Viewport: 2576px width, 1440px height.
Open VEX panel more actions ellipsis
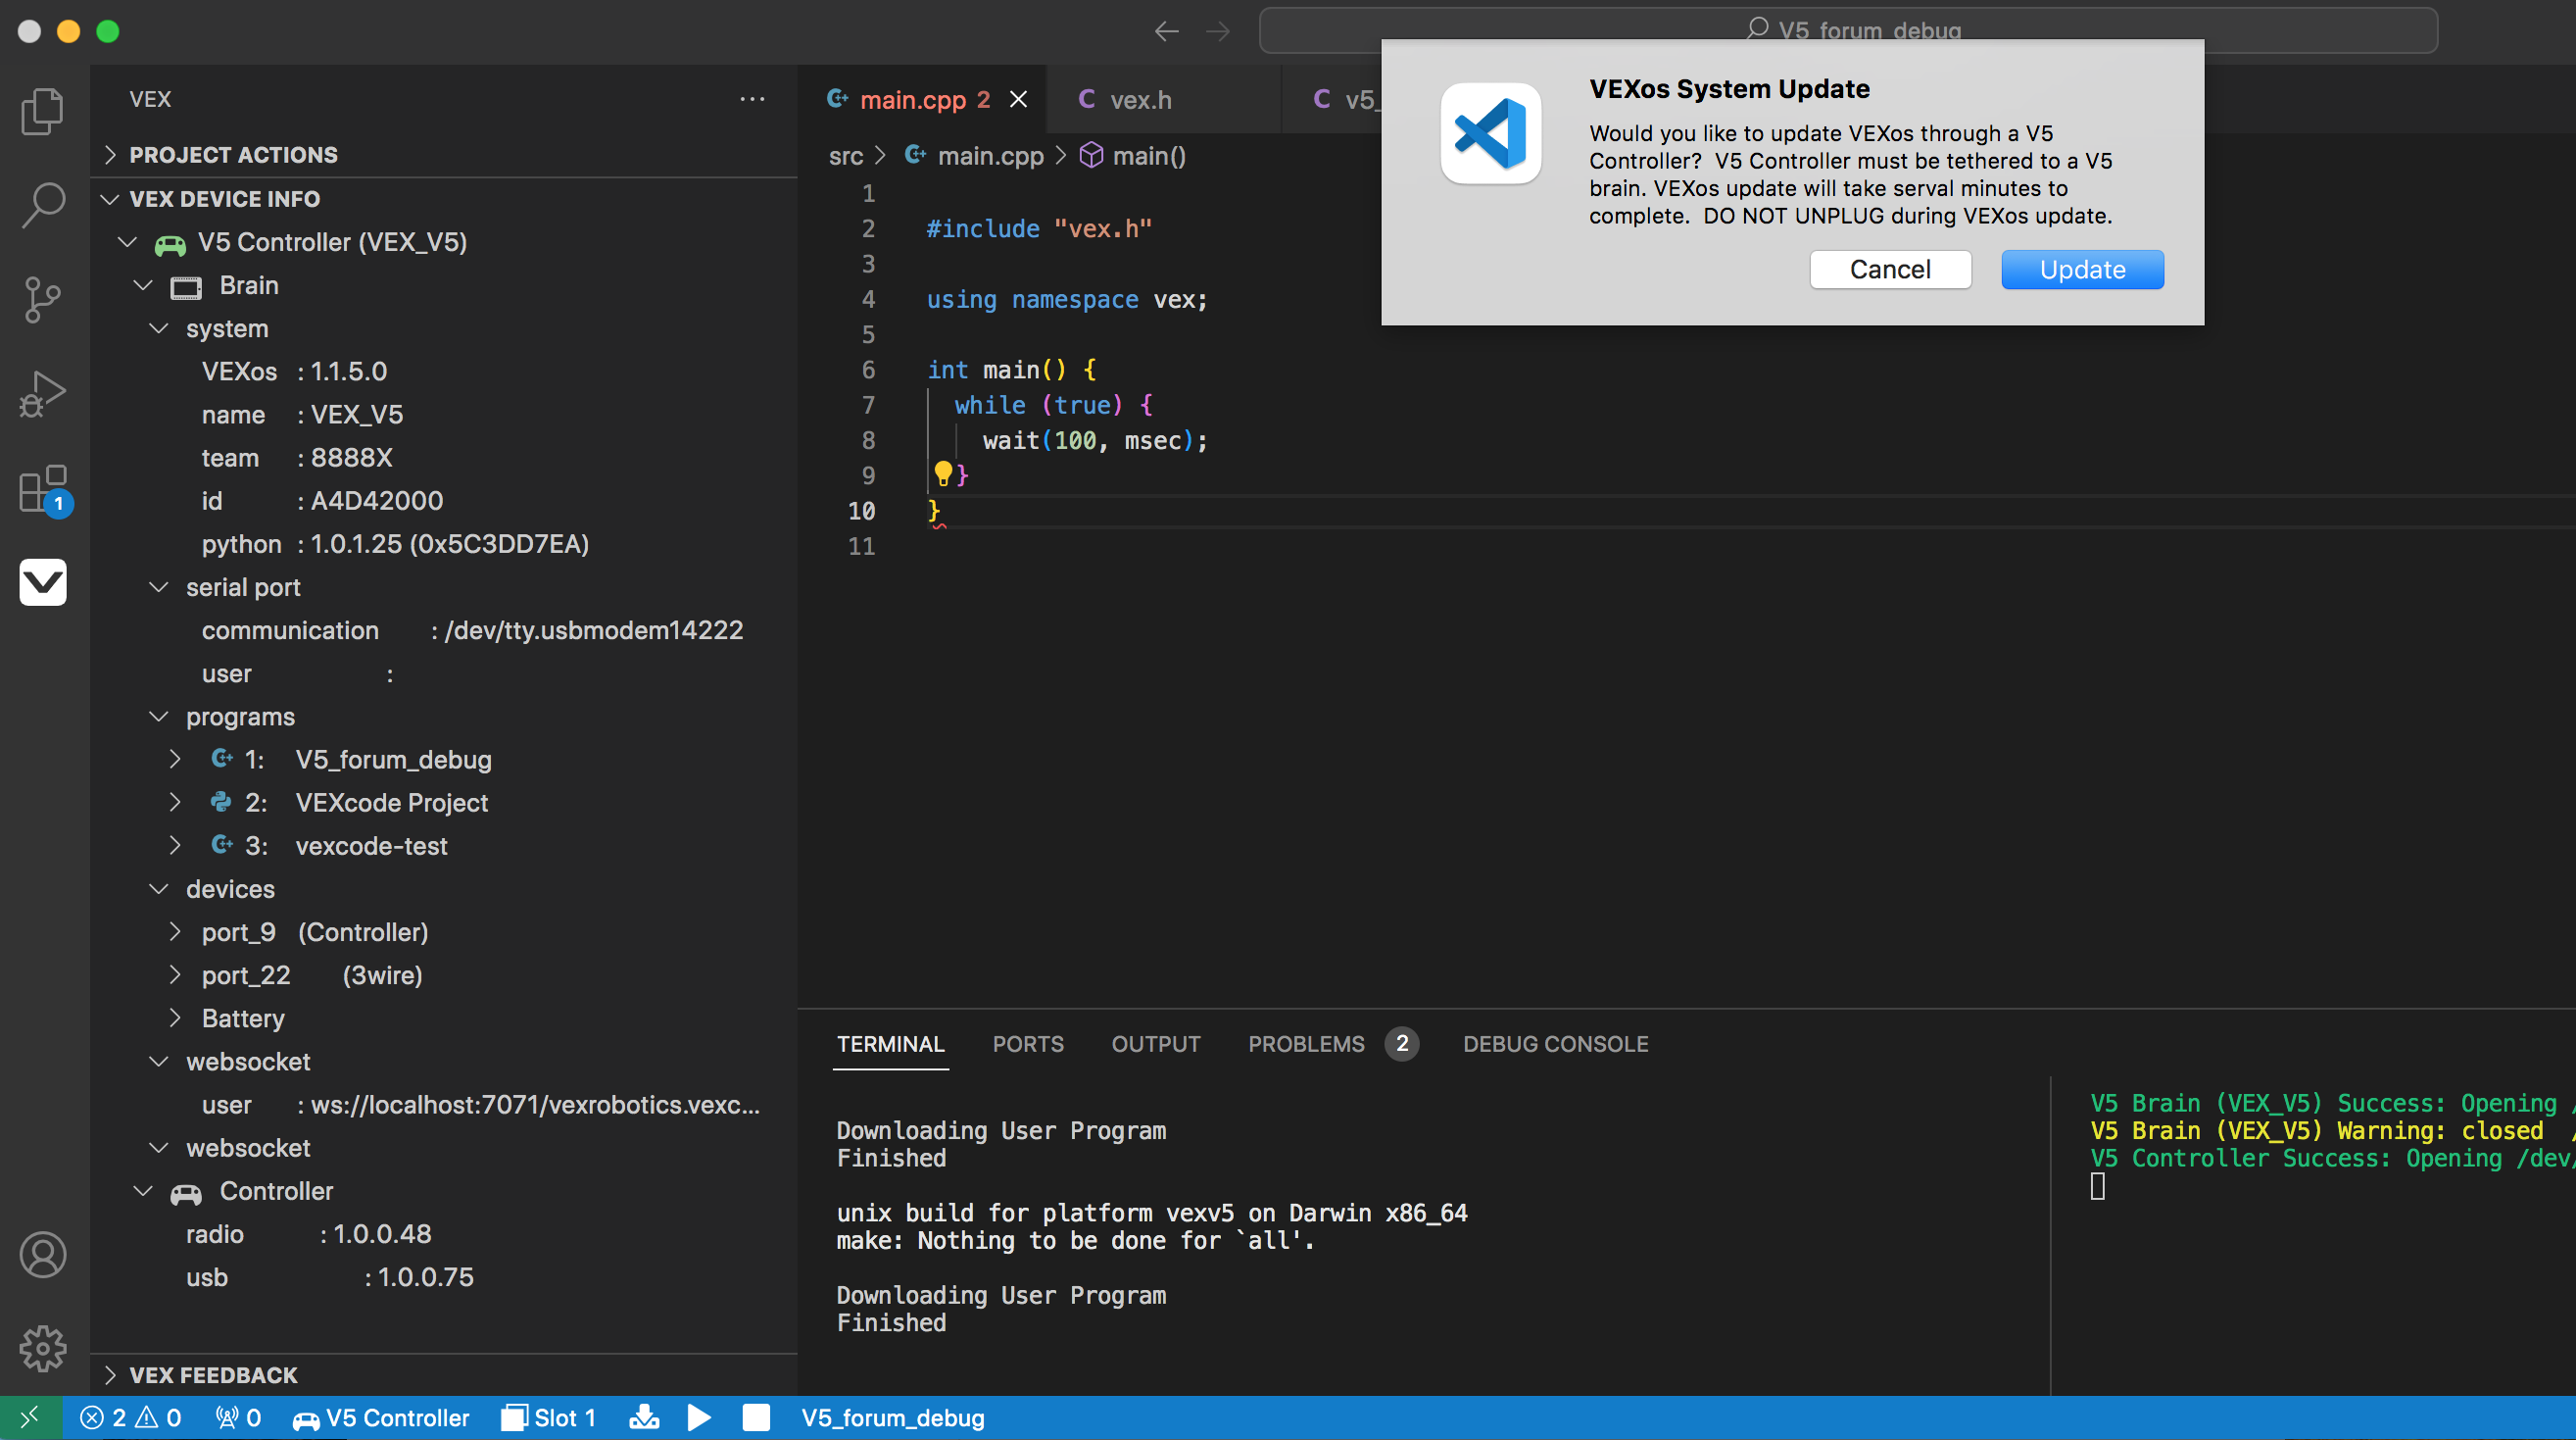(752, 99)
